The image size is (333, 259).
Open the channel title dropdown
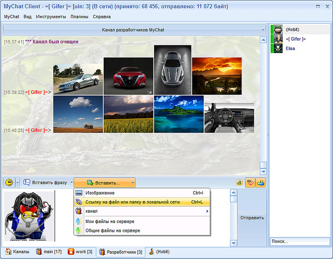click(263, 30)
